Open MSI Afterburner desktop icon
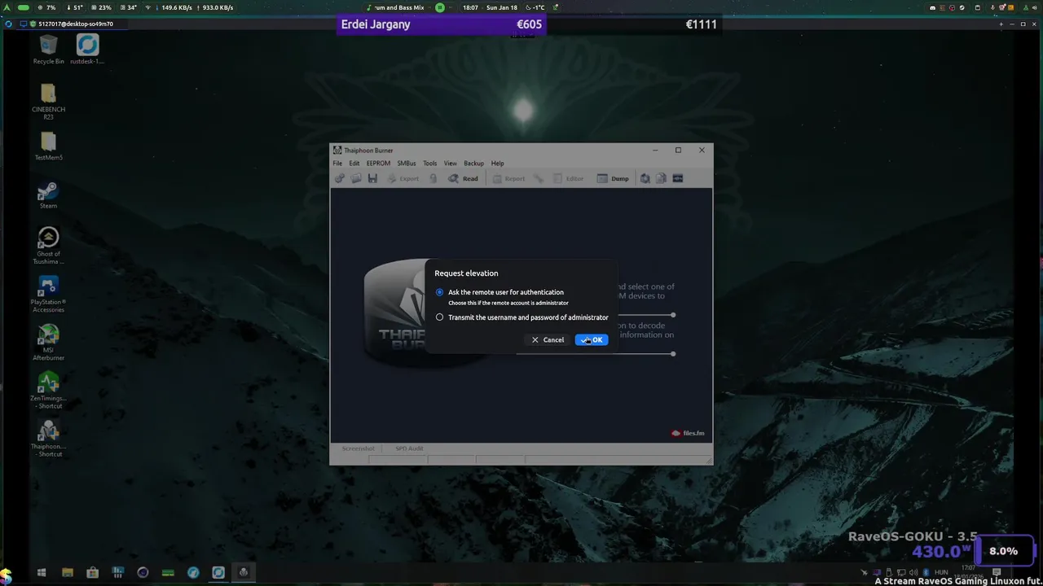1043x586 pixels. [x=48, y=343]
